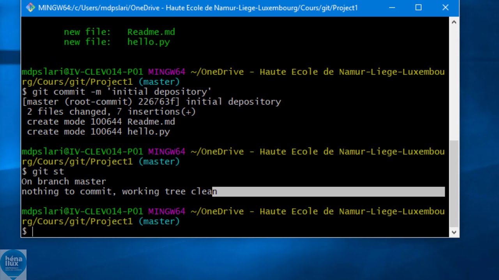Click the MINGW64 window title text
The image size is (499, 280).
click(x=198, y=8)
